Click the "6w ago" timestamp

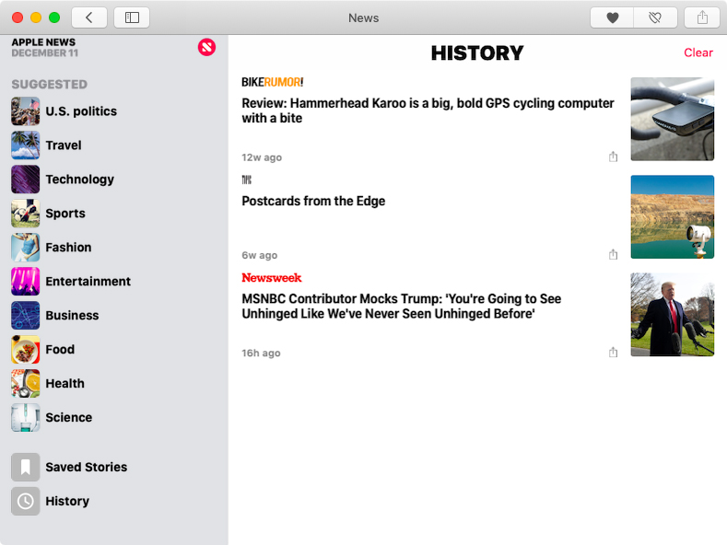[259, 255]
